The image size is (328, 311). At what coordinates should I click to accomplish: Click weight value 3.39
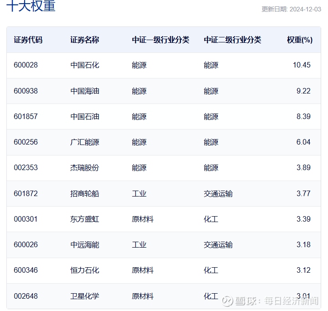click(x=303, y=219)
